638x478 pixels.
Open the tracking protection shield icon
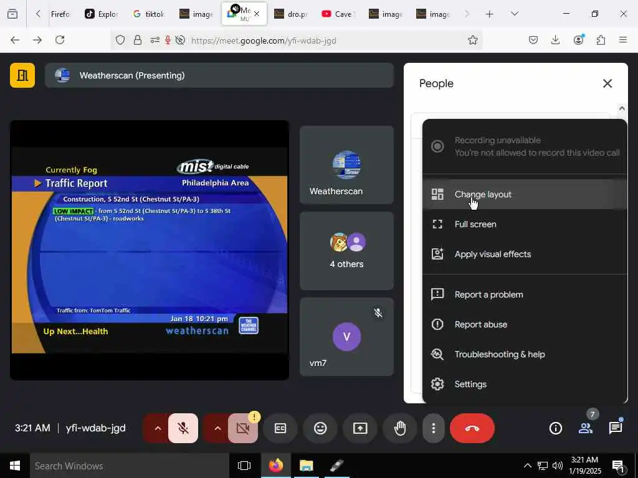pyautogui.click(x=120, y=40)
